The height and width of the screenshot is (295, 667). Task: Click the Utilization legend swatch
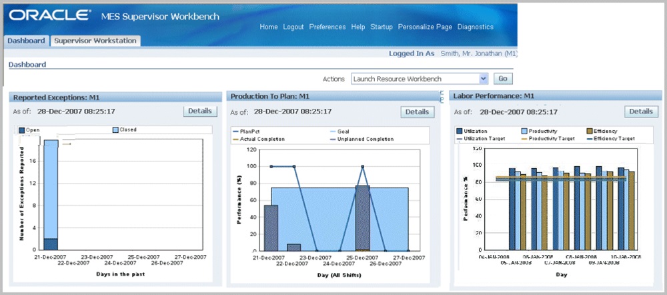[460, 131]
